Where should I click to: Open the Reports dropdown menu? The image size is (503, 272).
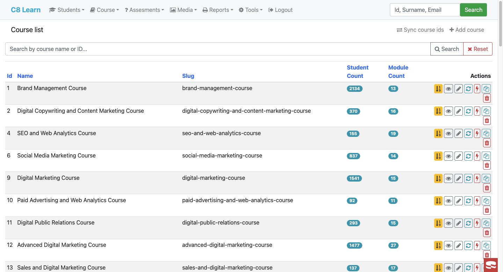click(x=218, y=10)
